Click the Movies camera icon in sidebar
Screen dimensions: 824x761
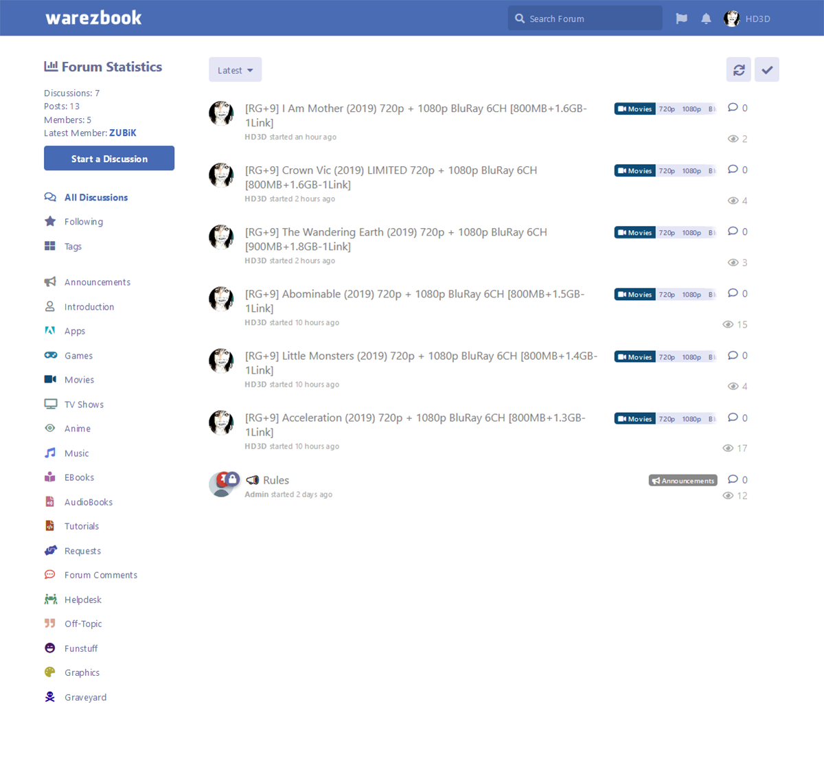(50, 379)
